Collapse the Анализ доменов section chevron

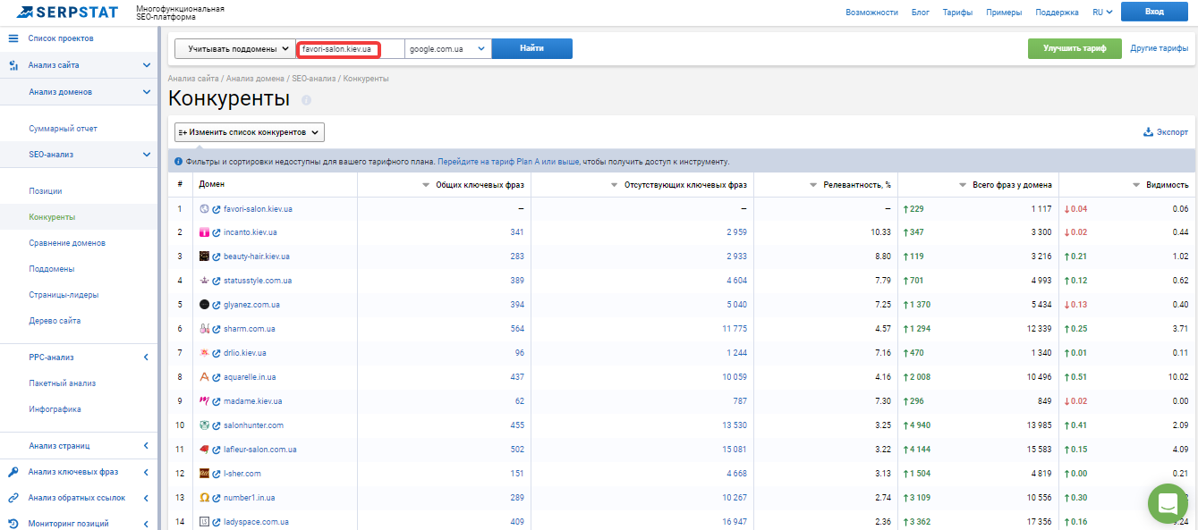[x=147, y=91]
